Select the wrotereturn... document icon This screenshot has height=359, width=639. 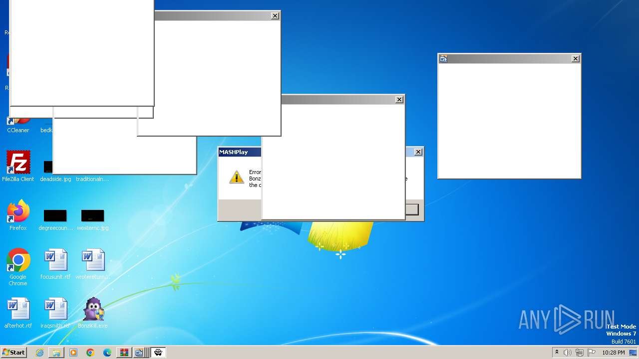click(x=93, y=264)
